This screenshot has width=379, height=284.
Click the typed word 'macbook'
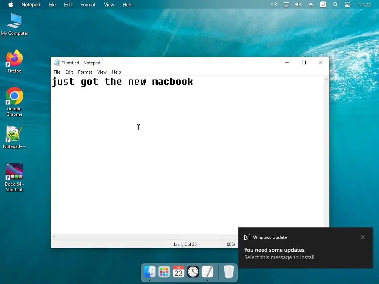172,82
